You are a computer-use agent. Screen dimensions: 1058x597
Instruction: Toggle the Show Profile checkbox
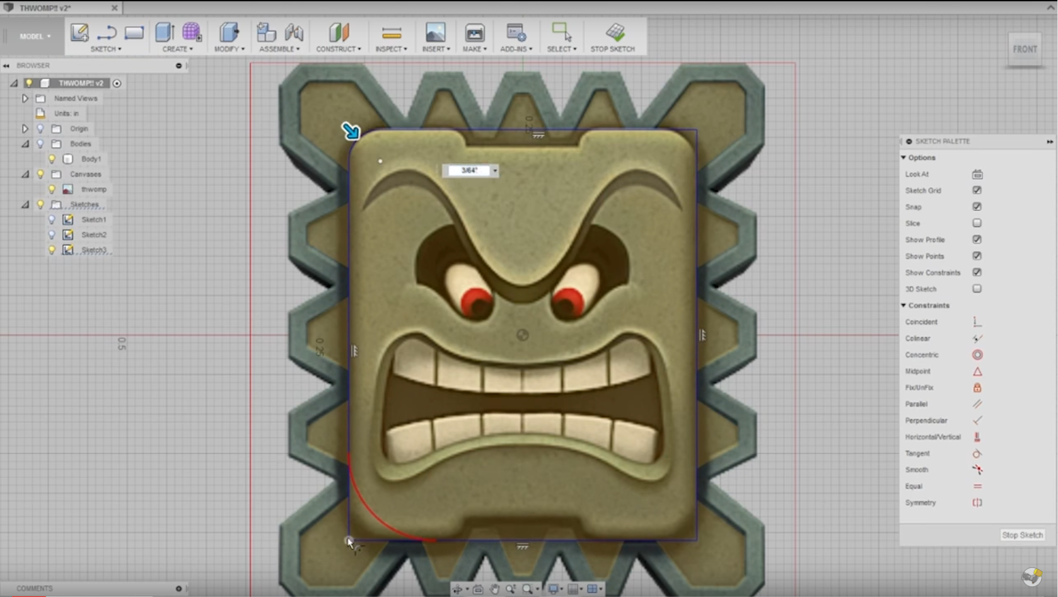[977, 239]
